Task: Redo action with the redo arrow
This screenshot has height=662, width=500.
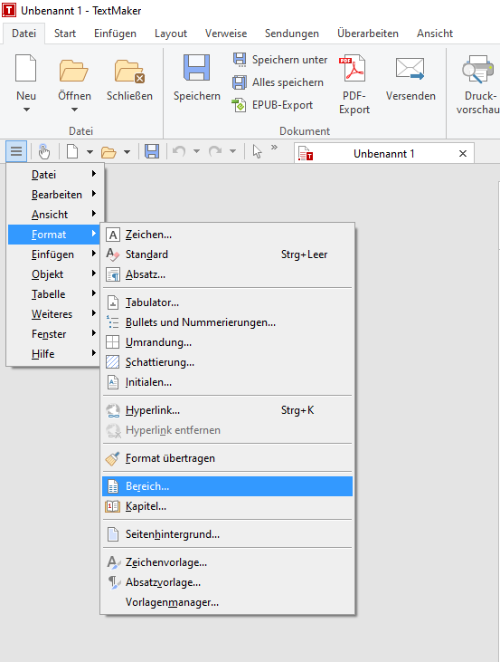Action: [215, 151]
